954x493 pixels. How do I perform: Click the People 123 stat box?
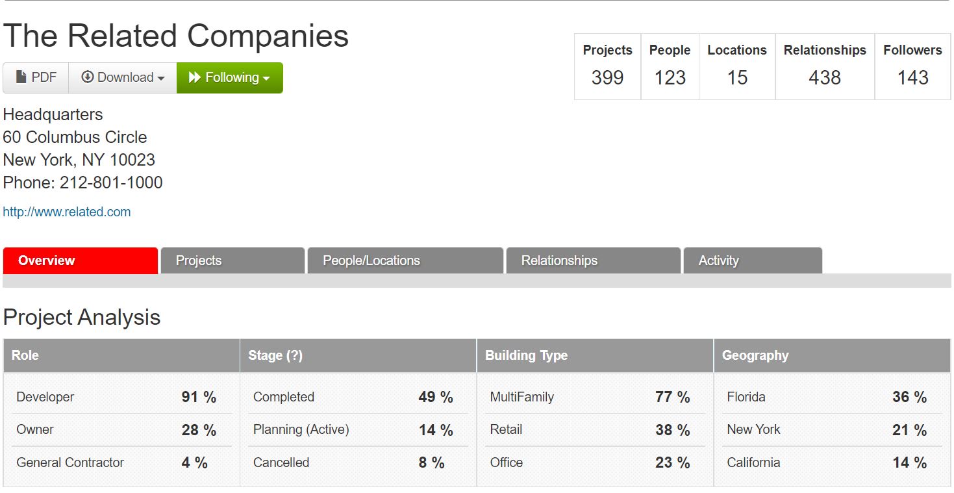pyautogui.click(x=670, y=67)
